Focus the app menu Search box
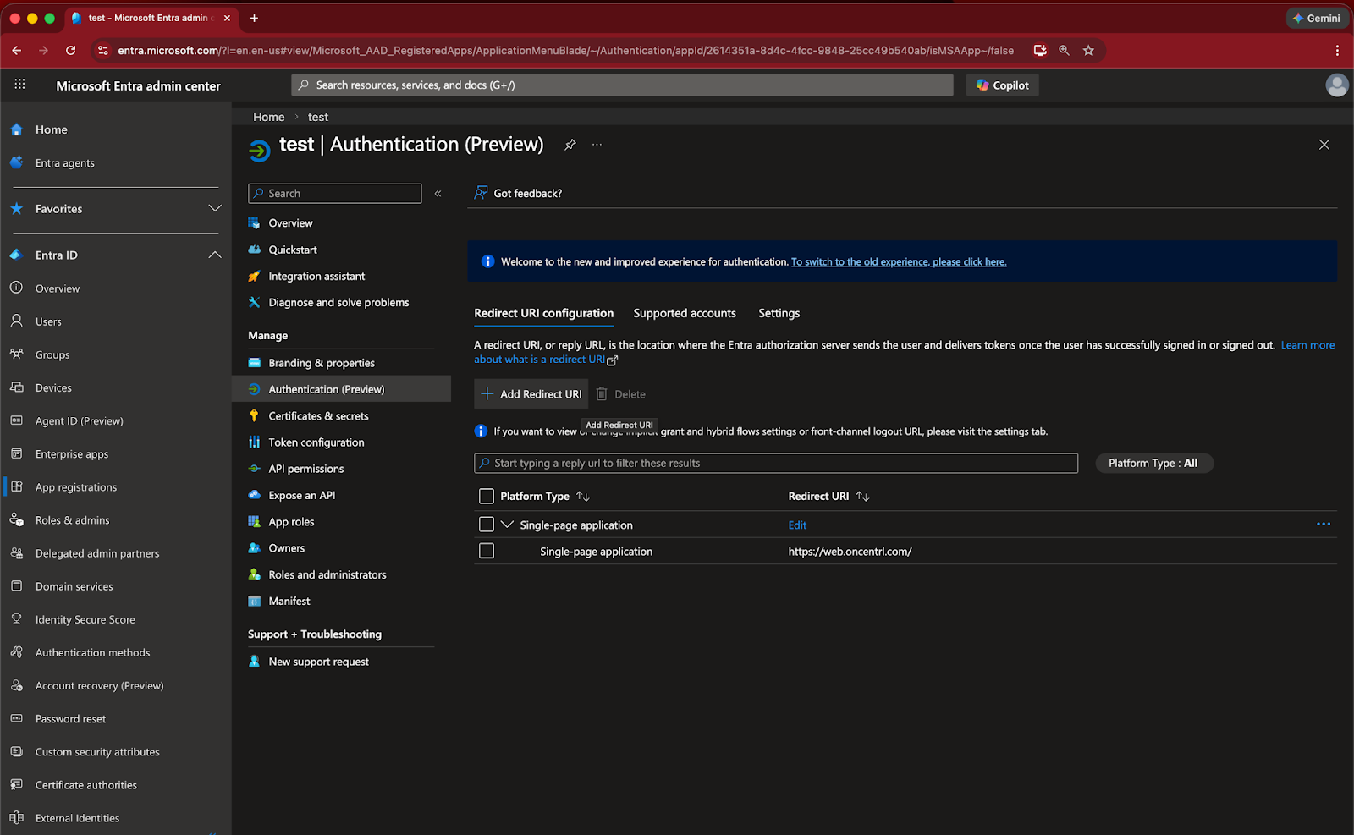Image resolution: width=1354 pixels, height=835 pixels. pos(335,194)
